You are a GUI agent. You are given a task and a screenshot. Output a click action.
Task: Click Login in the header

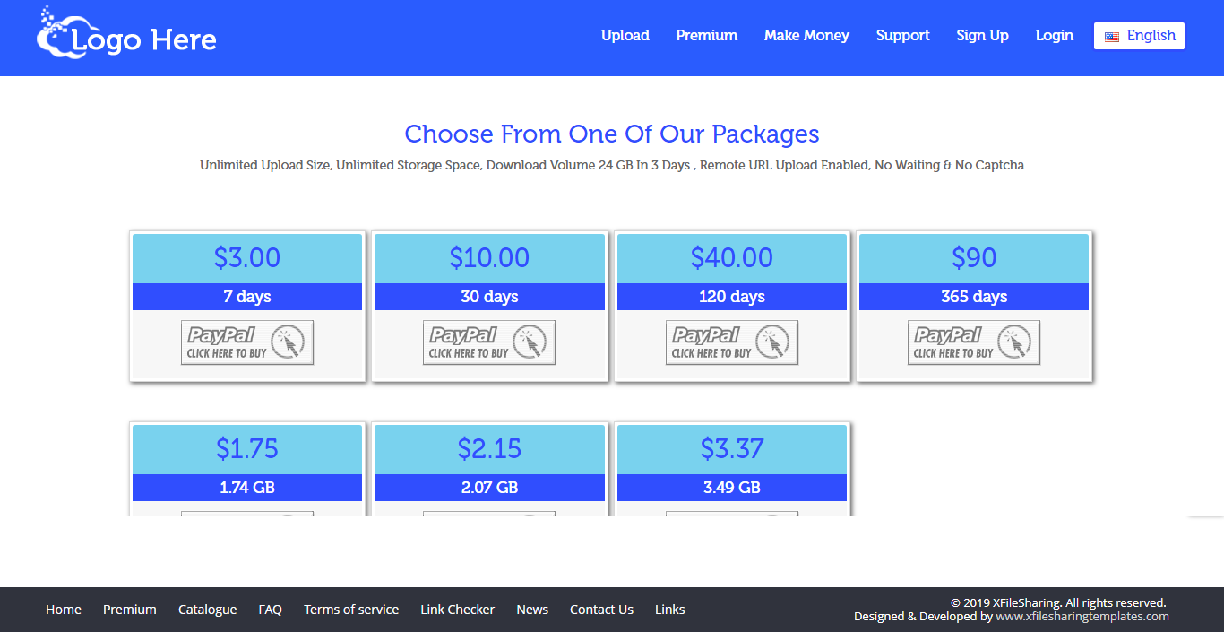1054,36
